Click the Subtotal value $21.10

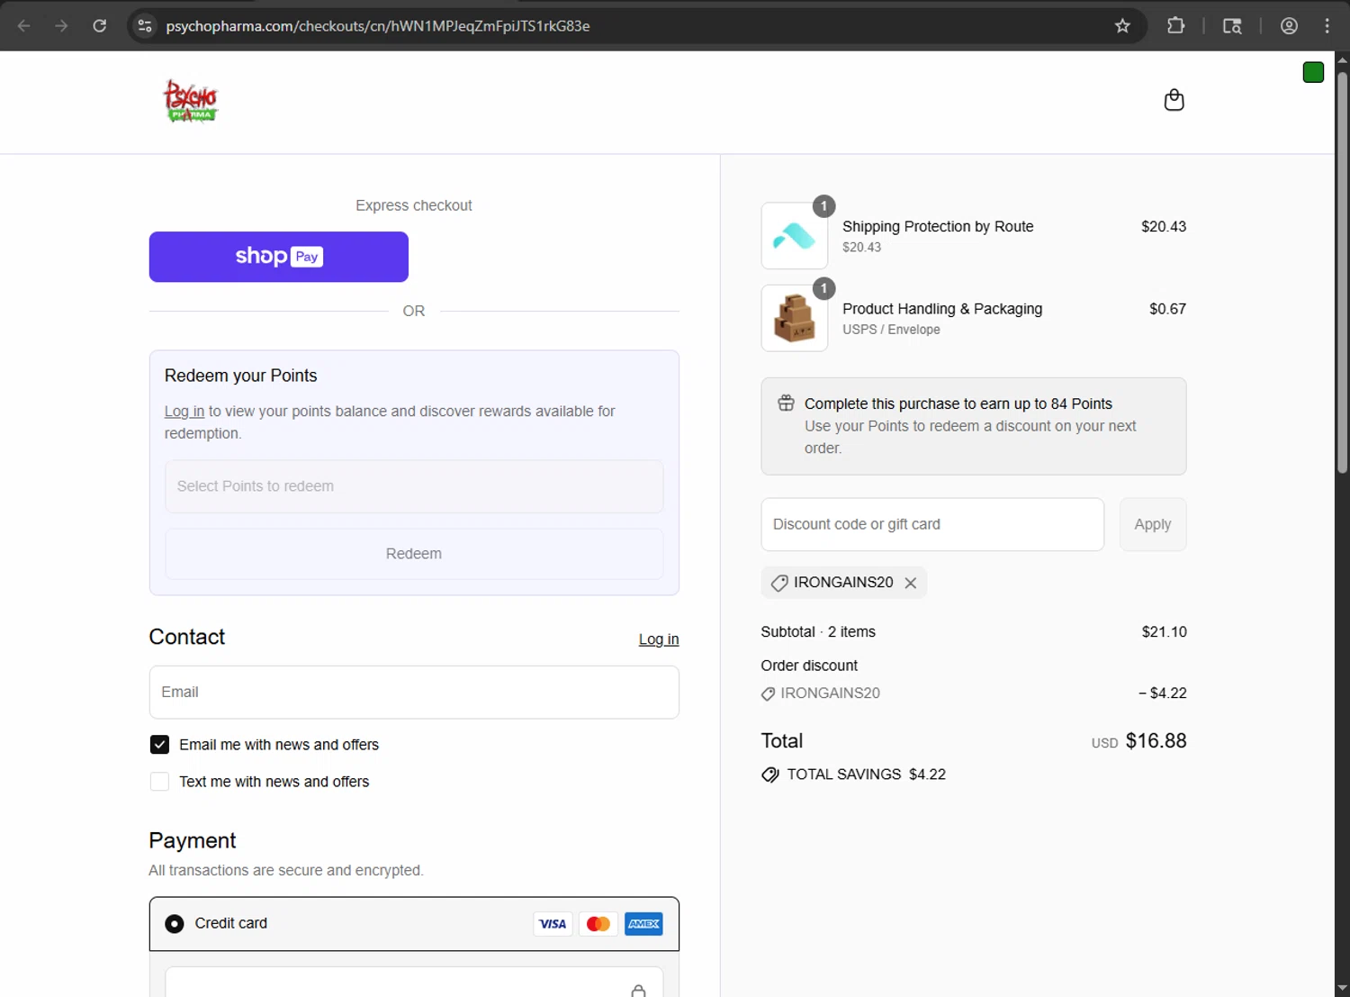[1165, 632]
